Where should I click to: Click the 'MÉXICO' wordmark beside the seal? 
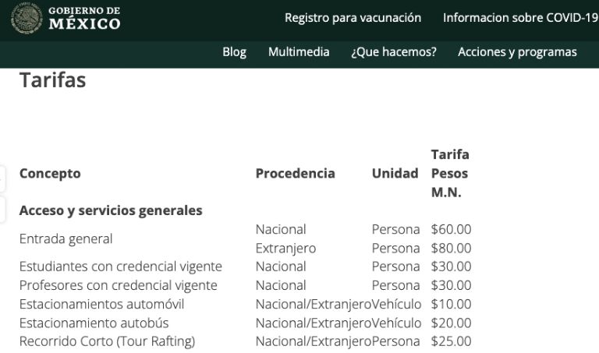click(x=85, y=23)
